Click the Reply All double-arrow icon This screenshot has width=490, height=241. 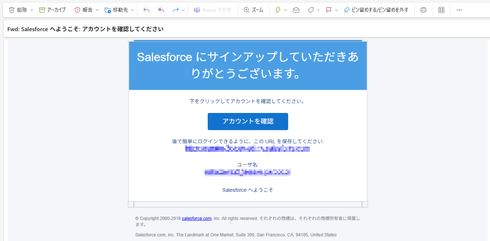(x=161, y=10)
